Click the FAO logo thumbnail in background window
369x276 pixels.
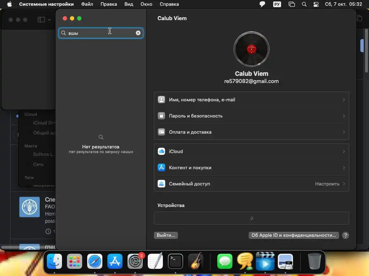coord(30,207)
